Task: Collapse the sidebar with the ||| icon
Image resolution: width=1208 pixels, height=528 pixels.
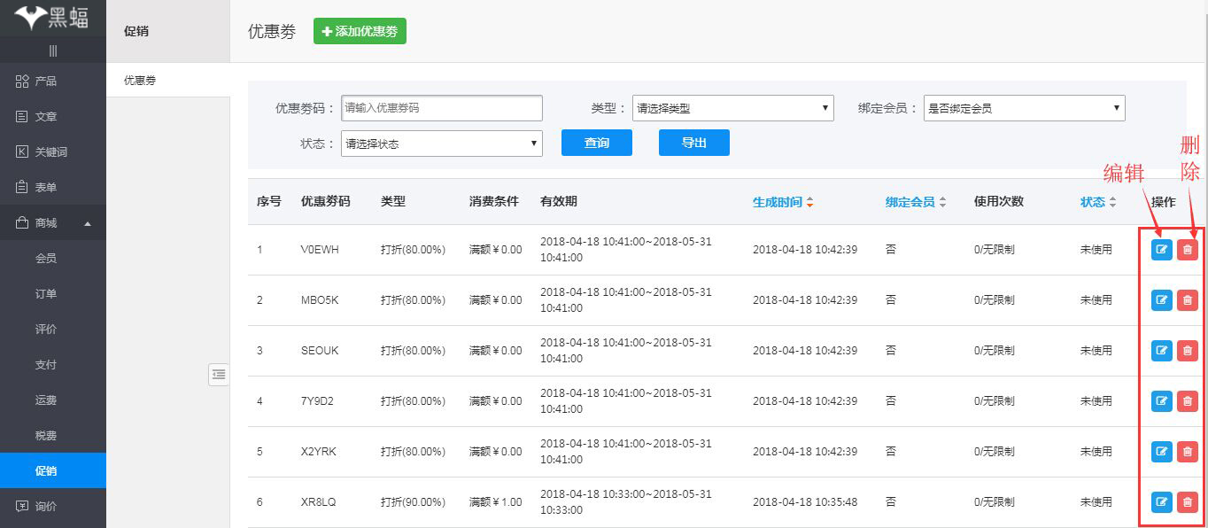Action: pos(53,50)
